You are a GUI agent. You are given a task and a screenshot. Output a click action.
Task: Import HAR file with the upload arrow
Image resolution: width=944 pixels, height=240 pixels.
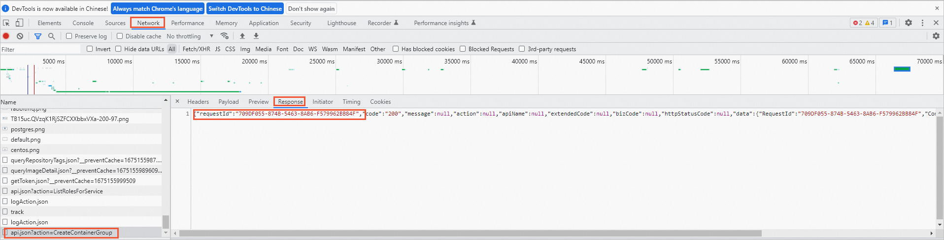(242, 36)
